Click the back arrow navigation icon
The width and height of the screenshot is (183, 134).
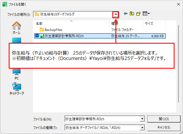click(x=126, y=14)
